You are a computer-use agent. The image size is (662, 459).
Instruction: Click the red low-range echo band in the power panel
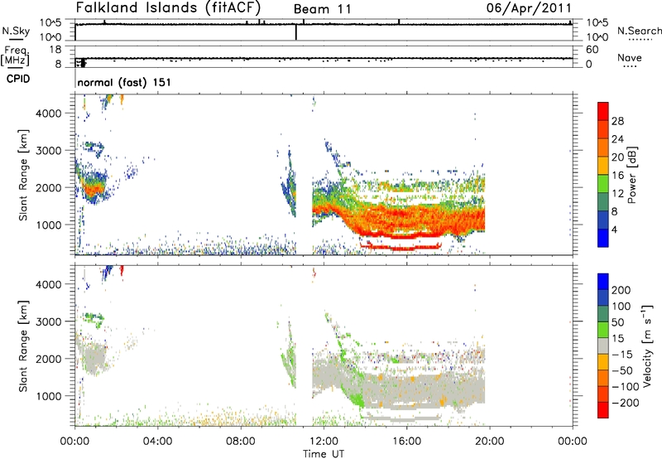[401, 246]
